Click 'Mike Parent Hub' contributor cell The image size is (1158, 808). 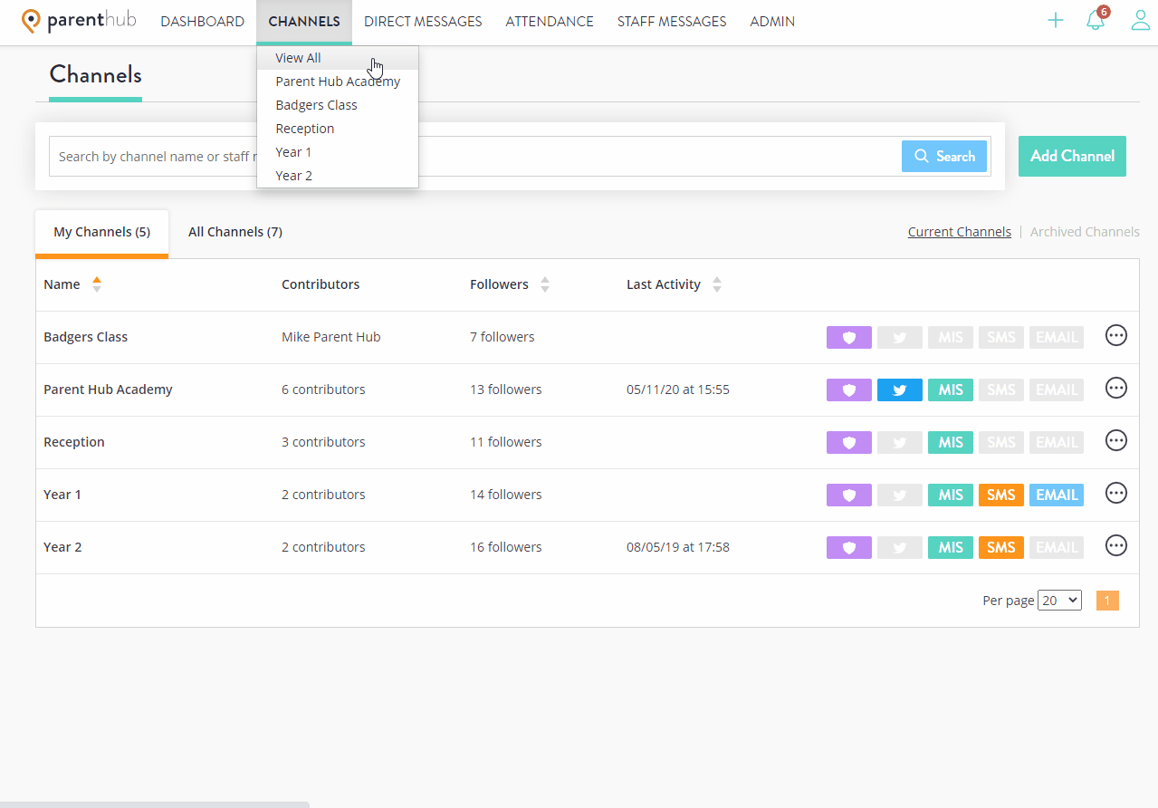click(331, 337)
